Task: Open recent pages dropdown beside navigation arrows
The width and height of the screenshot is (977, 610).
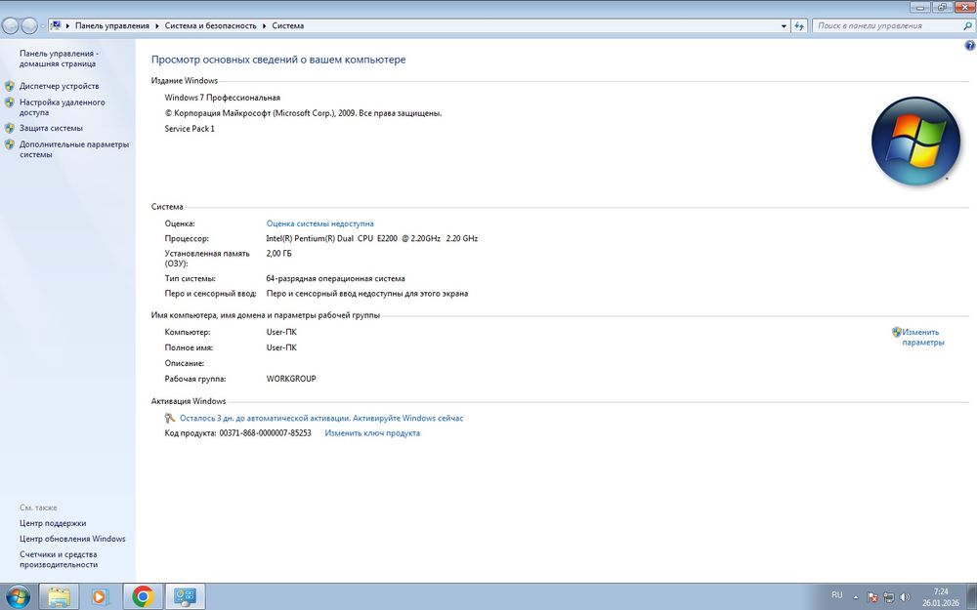Action: point(42,26)
